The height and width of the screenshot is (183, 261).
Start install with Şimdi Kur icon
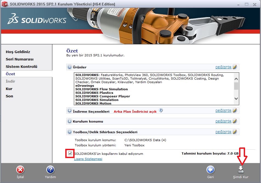click(241, 170)
